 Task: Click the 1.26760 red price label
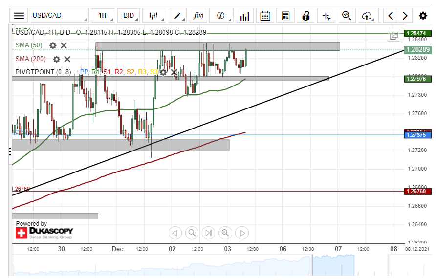coord(417,191)
